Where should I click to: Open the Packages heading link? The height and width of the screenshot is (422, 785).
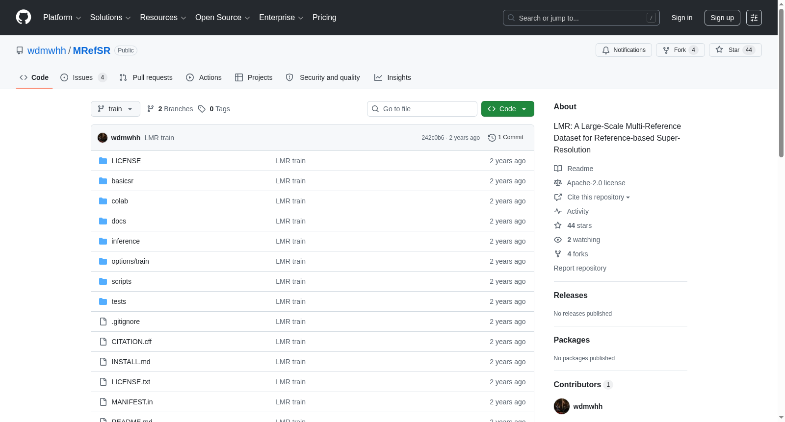(x=572, y=340)
